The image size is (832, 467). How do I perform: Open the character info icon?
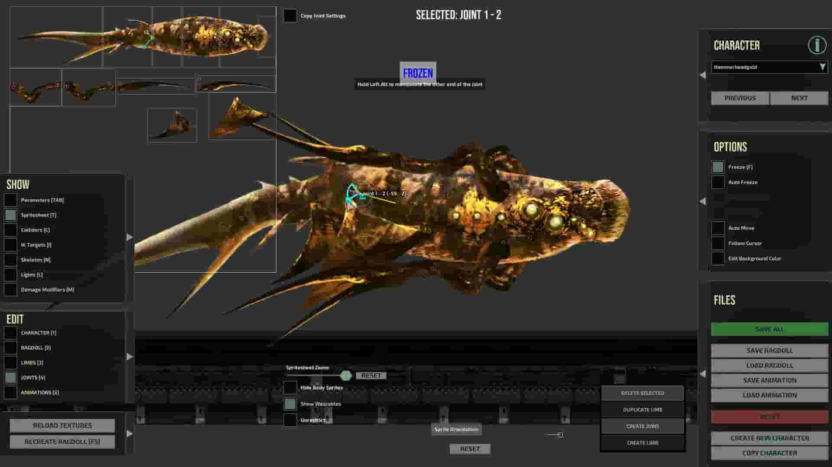(x=816, y=44)
